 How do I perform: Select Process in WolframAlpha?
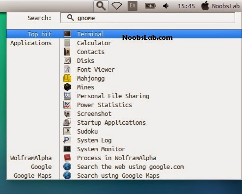coord(116,158)
